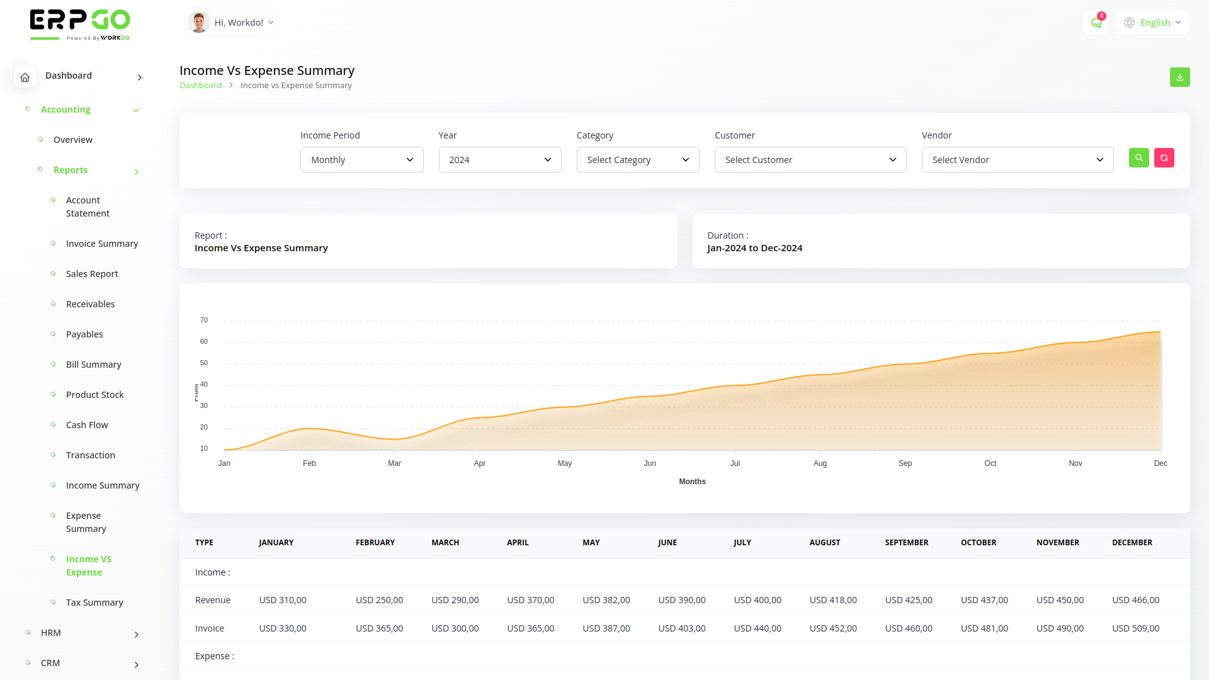The image size is (1209, 680).
Task: Select the ERPGO logo
Action: [x=79, y=24]
